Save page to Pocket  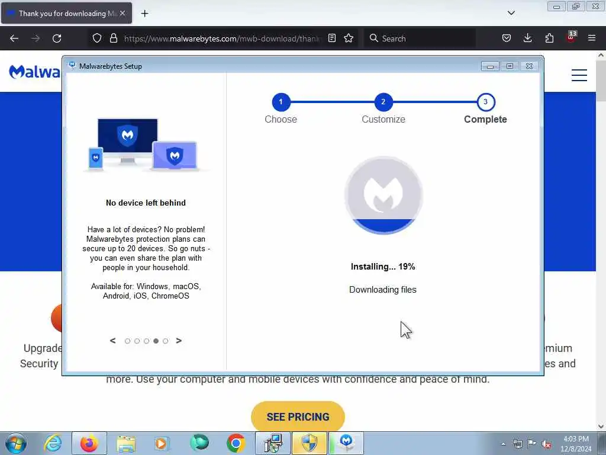(507, 38)
